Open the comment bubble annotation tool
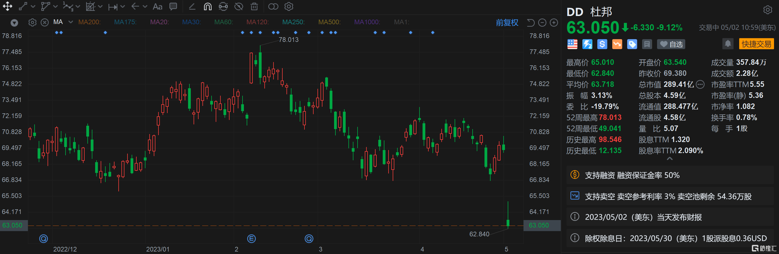 click(173, 6)
